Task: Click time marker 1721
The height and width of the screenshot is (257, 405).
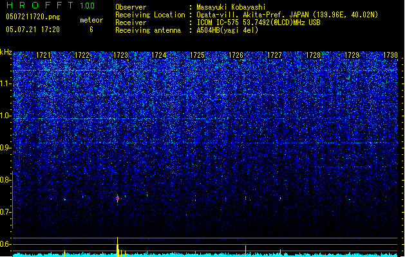Action: 43,55
